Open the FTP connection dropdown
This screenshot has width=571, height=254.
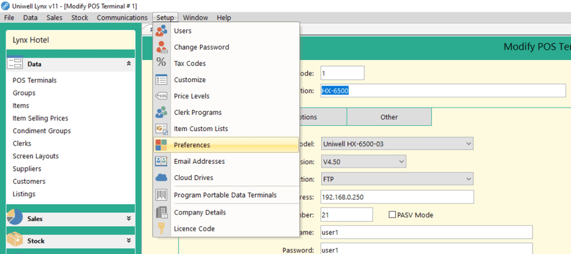click(x=467, y=180)
